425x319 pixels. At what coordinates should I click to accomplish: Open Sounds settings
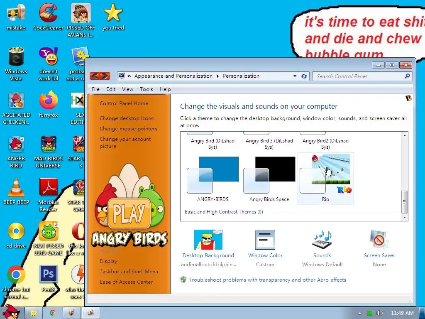322,248
